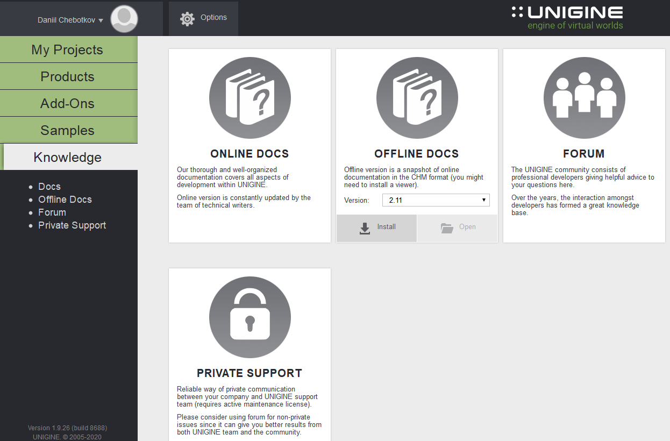Go to the Add-Ons tab
Image resolution: width=670 pixels, height=441 pixels.
click(x=67, y=103)
